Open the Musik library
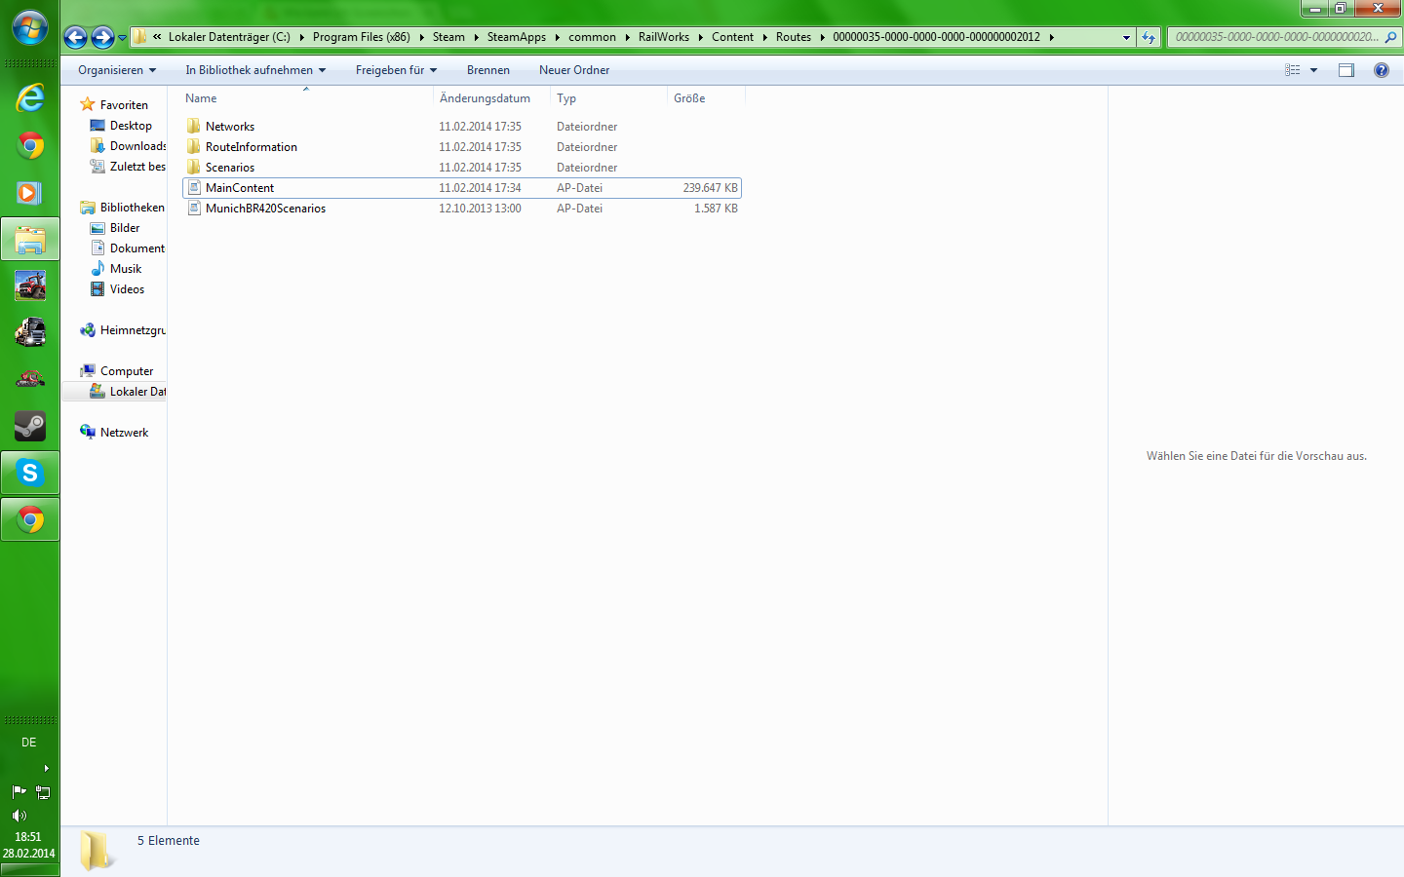The width and height of the screenshot is (1404, 877). coord(126,269)
